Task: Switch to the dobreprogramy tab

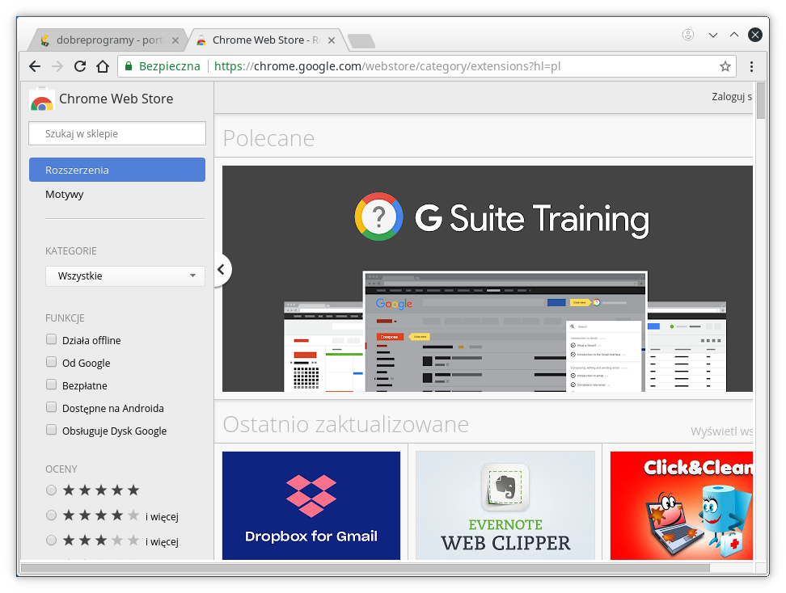Action: (x=105, y=39)
